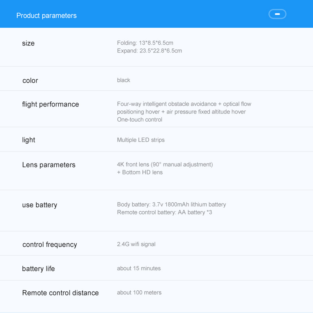This screenshot has height=313, width=313.
Task: Click the Product parameters header title
Action: tap(47, 16)
